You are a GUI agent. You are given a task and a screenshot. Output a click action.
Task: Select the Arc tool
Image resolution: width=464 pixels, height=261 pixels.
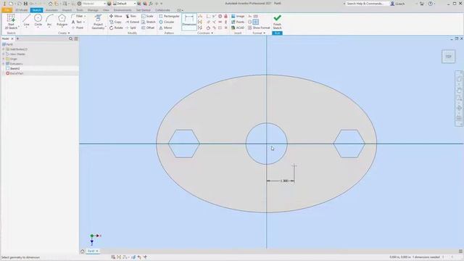(49, 21)
